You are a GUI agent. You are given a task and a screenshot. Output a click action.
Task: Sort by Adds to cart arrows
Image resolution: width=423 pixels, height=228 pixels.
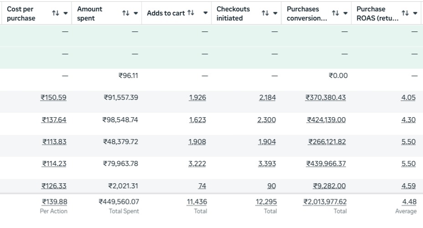coord(191,13)
